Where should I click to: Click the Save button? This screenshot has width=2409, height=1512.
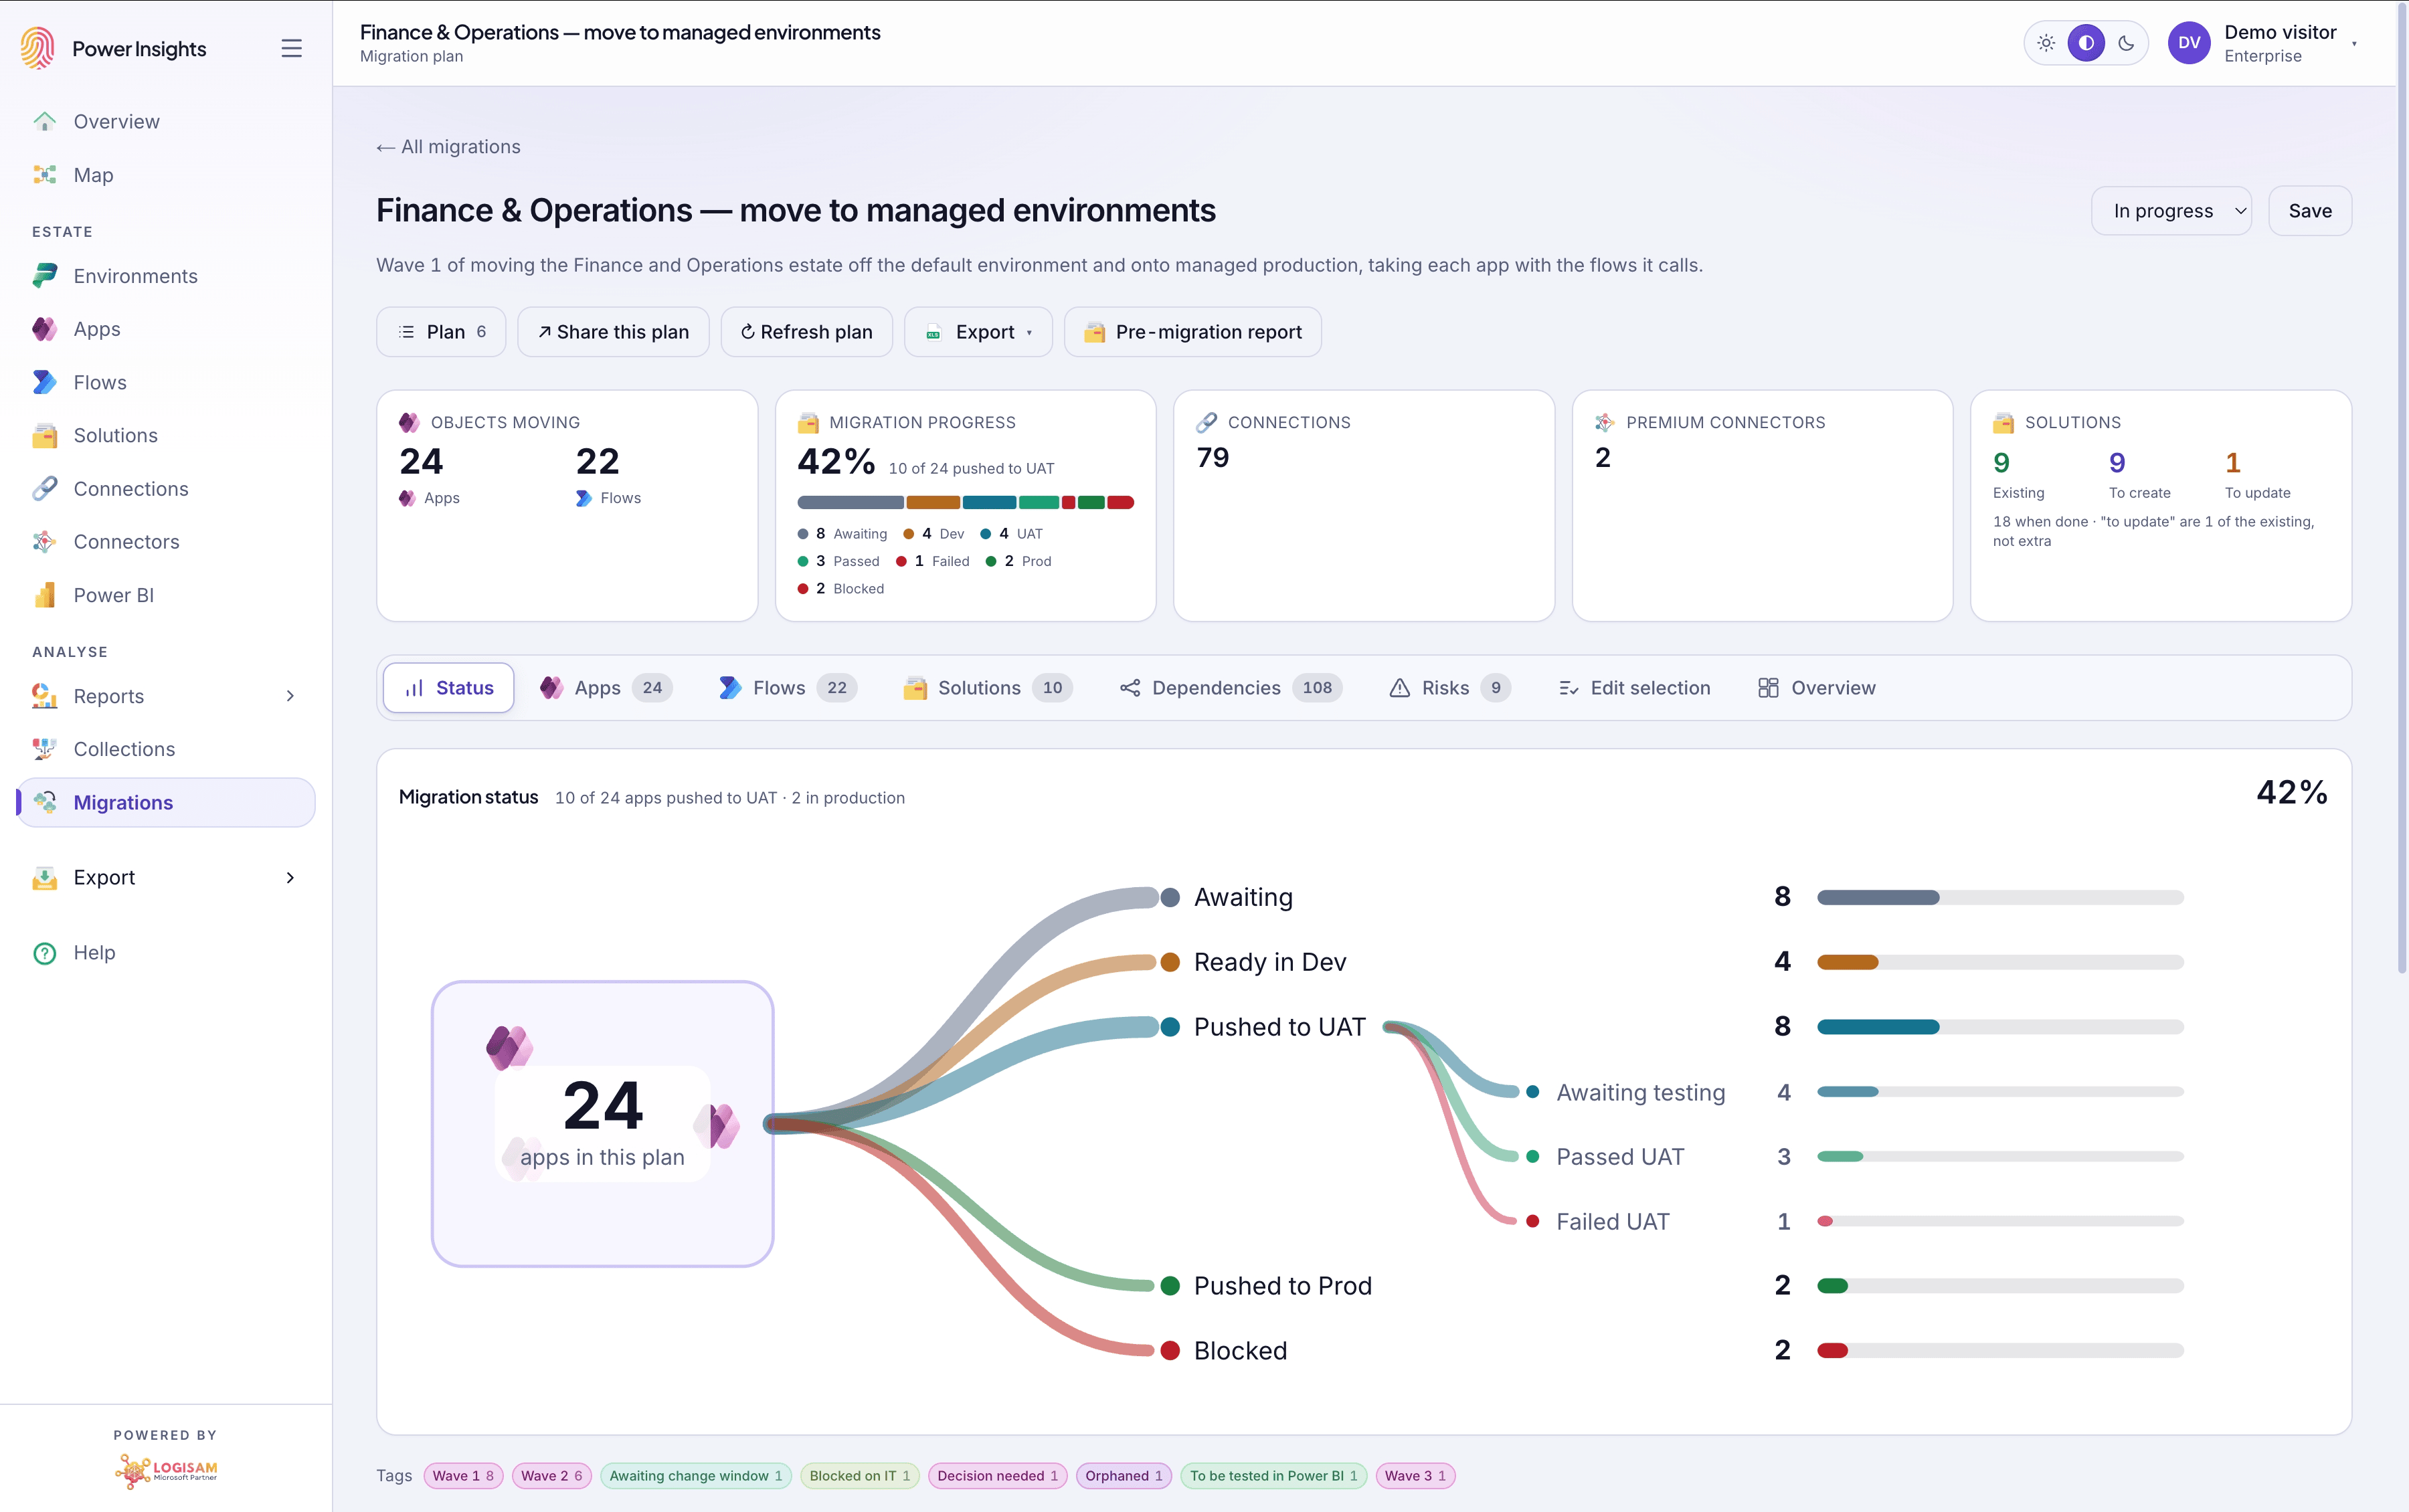(2309, 211)
